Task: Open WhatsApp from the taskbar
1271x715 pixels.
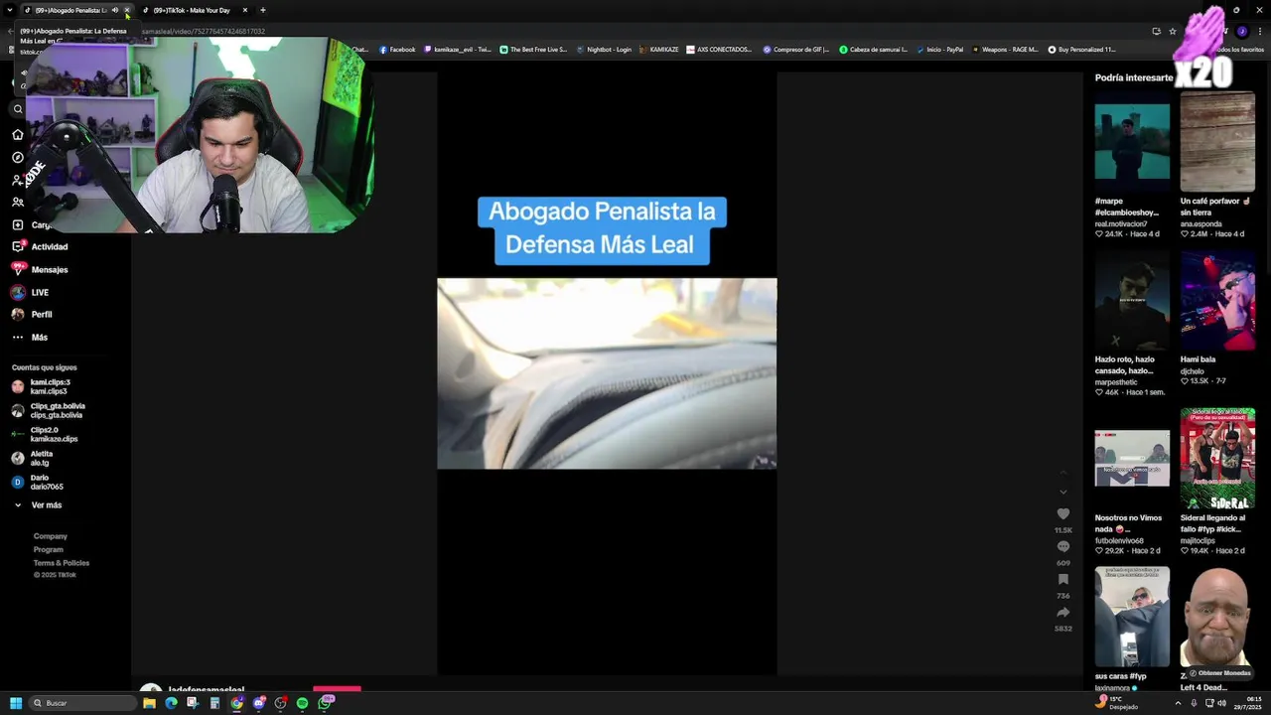Action: point(325,703)
